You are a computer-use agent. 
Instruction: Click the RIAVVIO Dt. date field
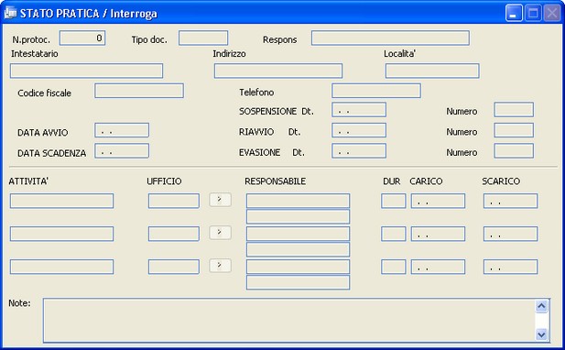coord(359,130)
